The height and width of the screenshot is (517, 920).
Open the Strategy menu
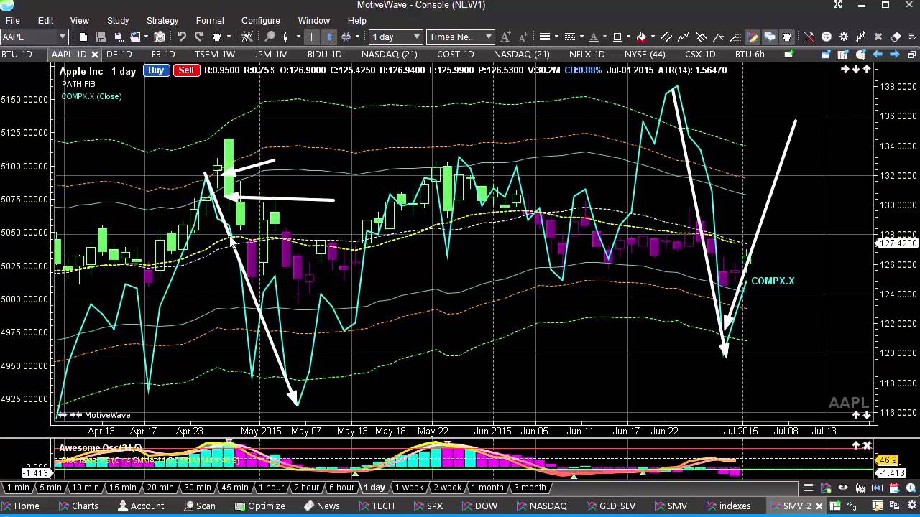click(x=162, y=21)
